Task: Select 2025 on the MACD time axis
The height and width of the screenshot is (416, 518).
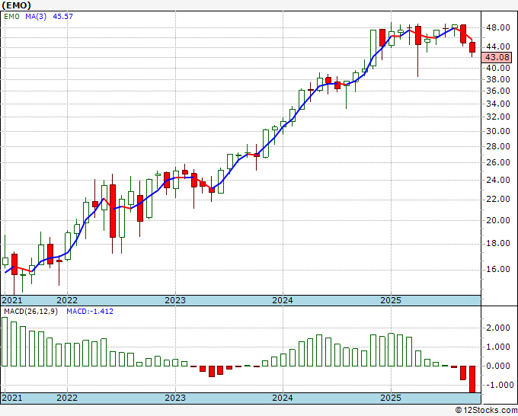Action: pyautogui.click(x=391, y=398)
